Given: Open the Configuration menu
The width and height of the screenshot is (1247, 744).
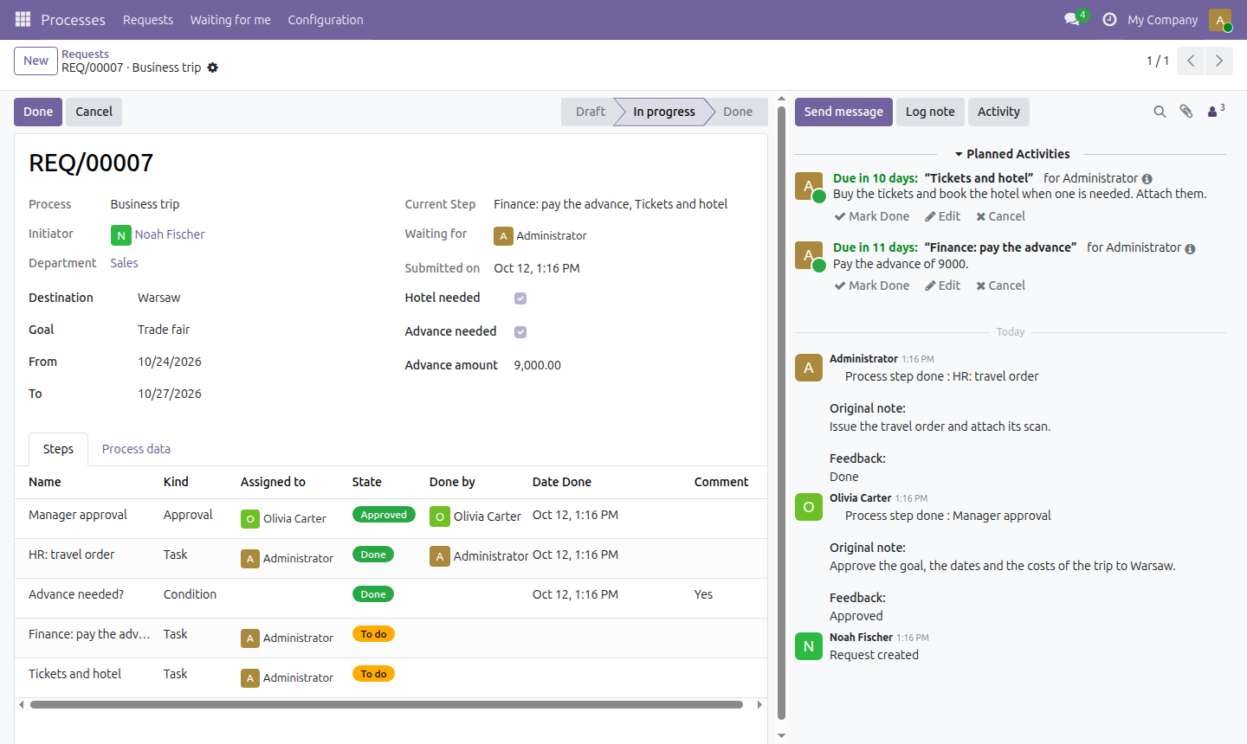Looking at the screenshot, I should tap(326, 20).
